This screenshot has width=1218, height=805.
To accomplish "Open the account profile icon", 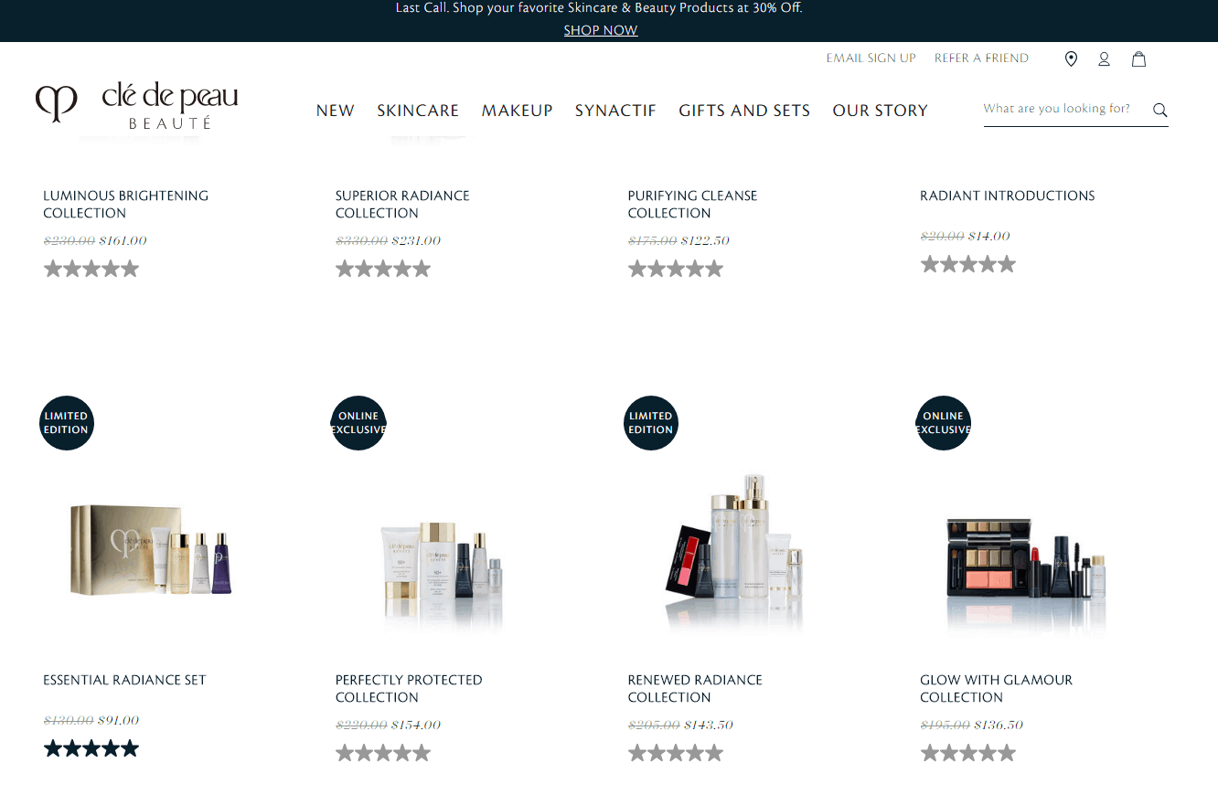I will tap(1104, 59).
